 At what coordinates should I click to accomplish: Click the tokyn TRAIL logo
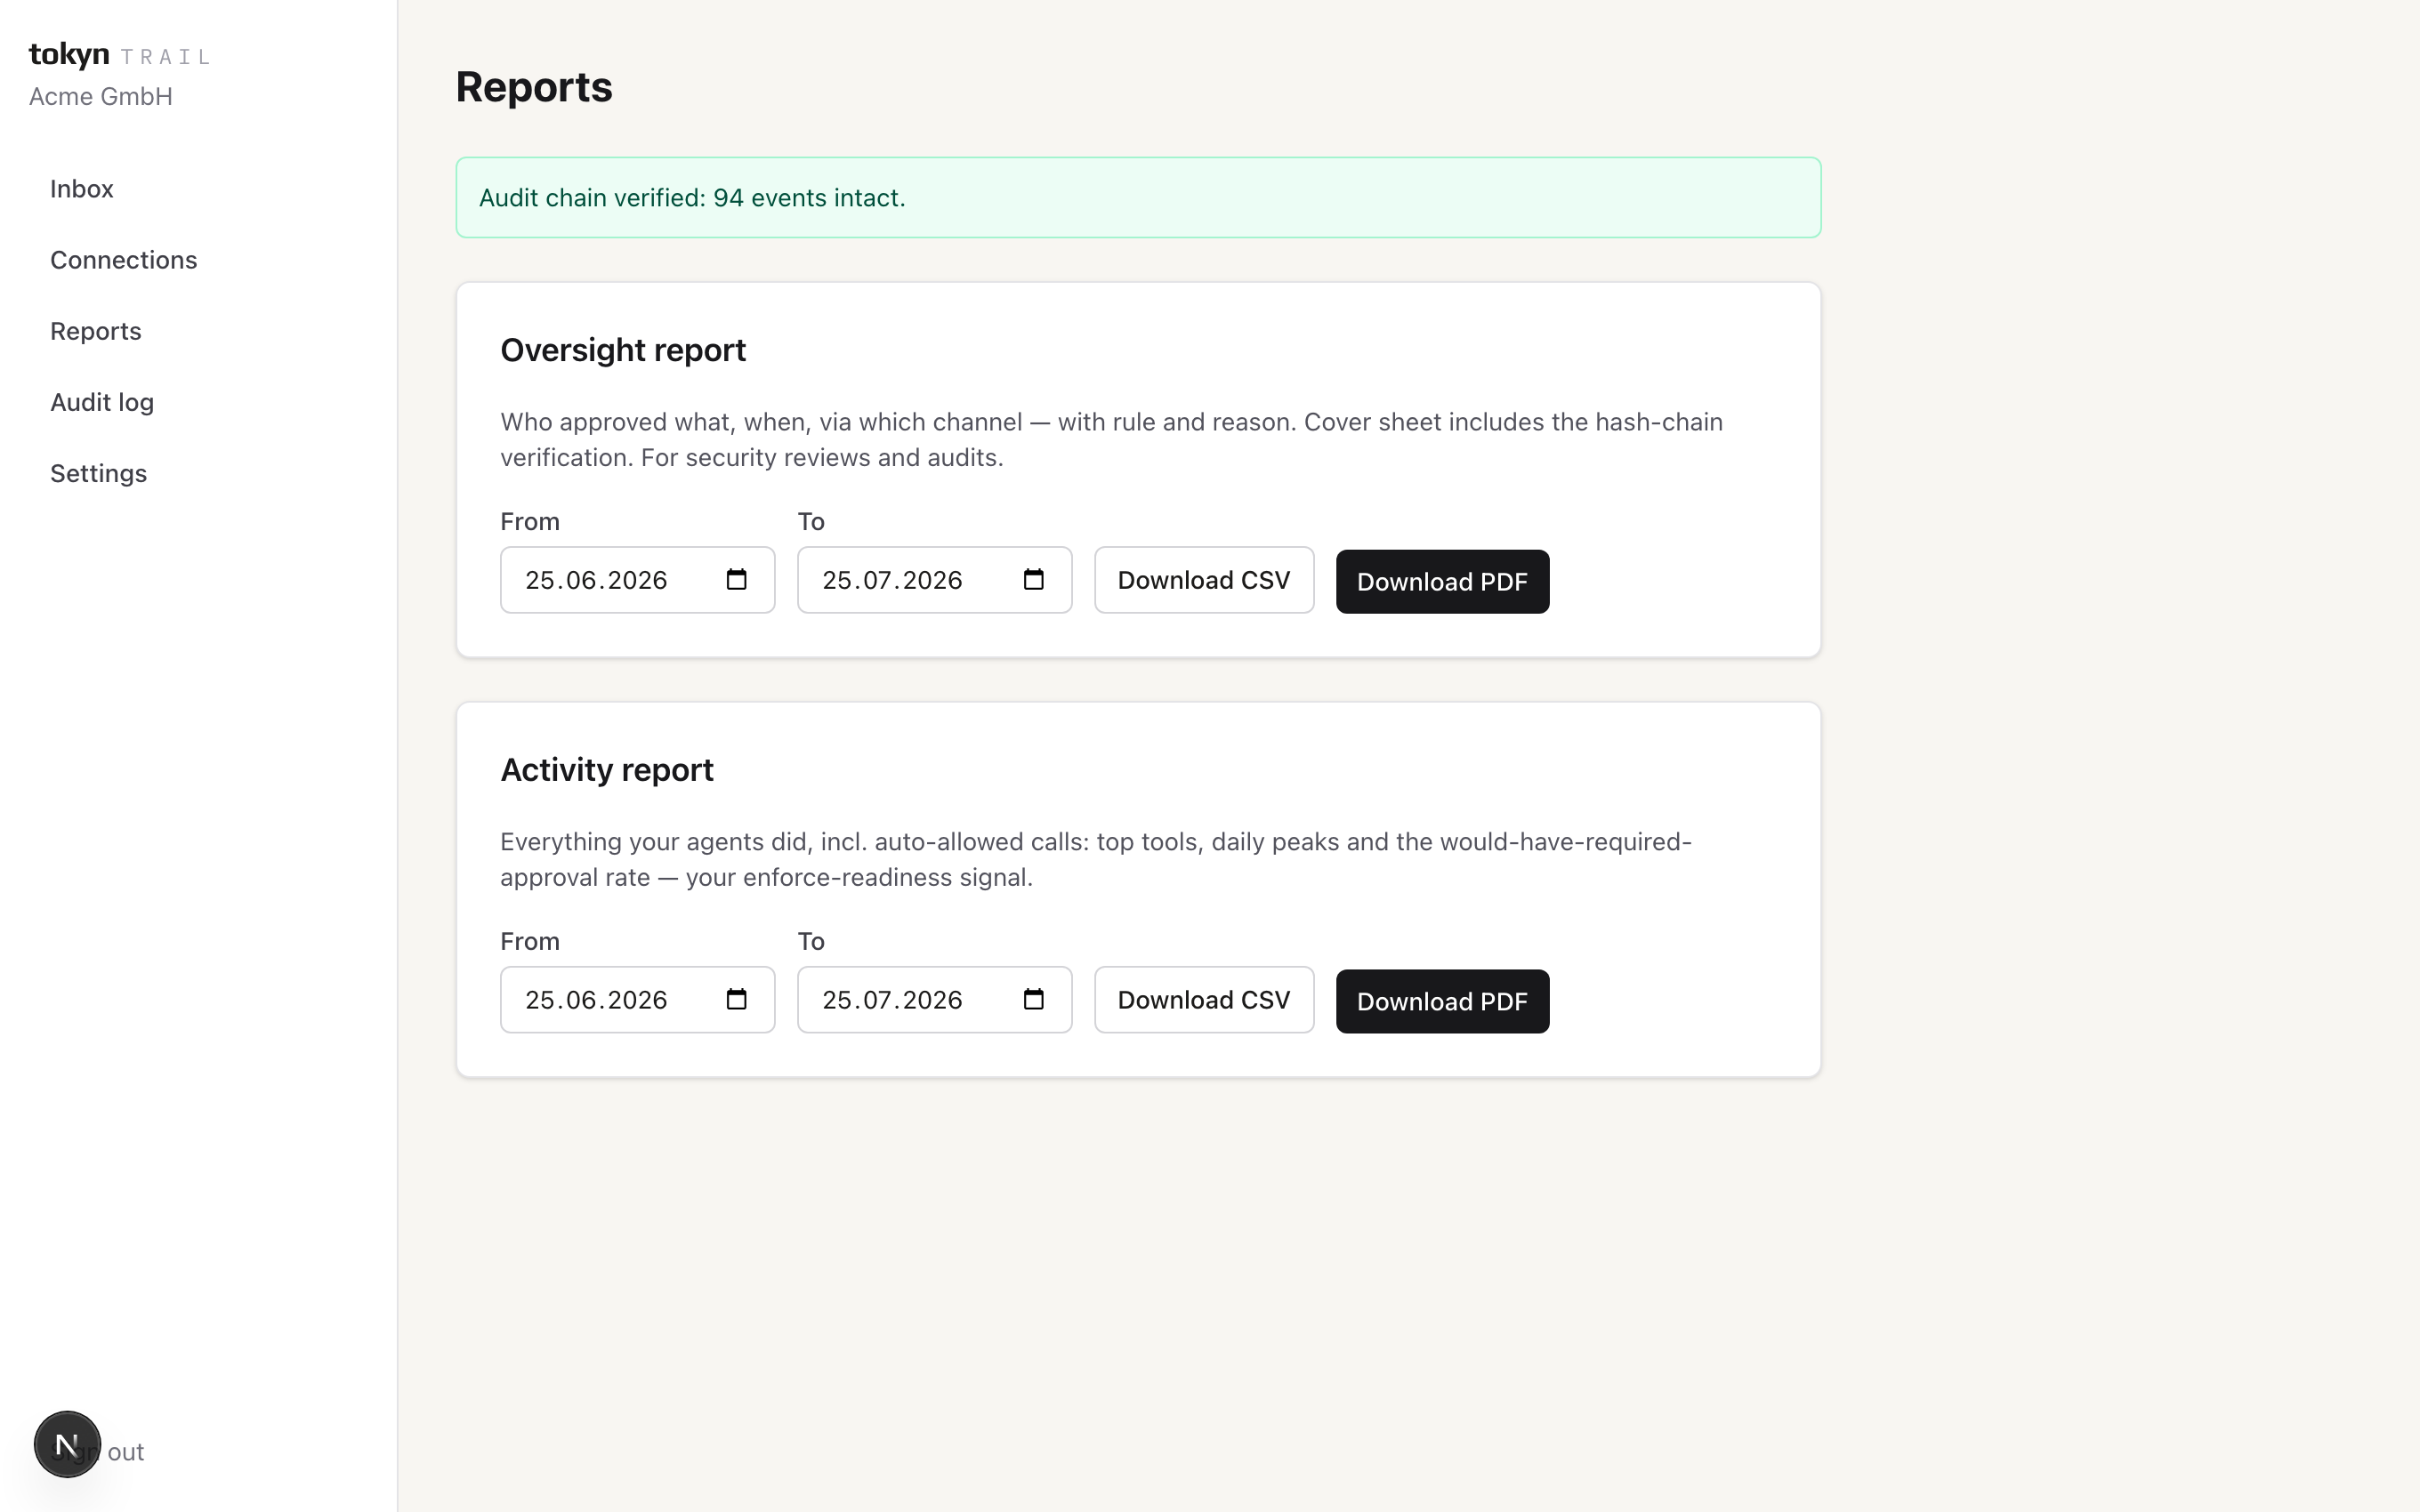tap(119, 54)
